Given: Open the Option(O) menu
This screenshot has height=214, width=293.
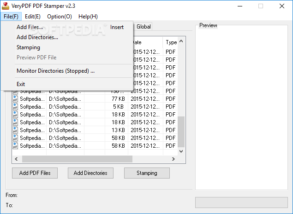Looking at the screenshot, I should click(x=60, y=17).
